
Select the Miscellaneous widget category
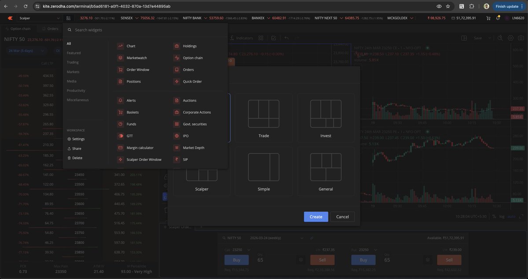(78, 100)
